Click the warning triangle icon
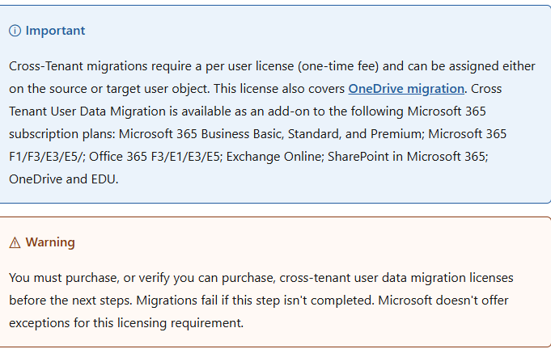The height and width of the screenshot is (349, 551). click(x=15, y=242)
